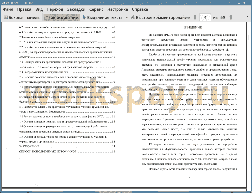Click the Okular app icon in title bar
This screenshot has width=252, height=193.
click(3, 3)
